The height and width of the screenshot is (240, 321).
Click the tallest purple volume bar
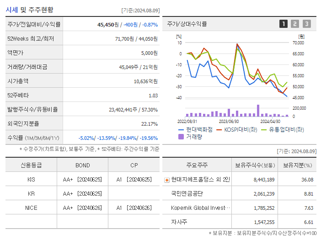point(258,111)
